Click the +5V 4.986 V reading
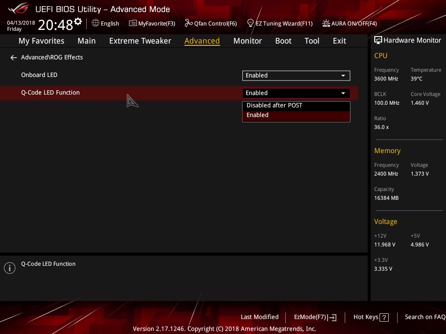 420,245
